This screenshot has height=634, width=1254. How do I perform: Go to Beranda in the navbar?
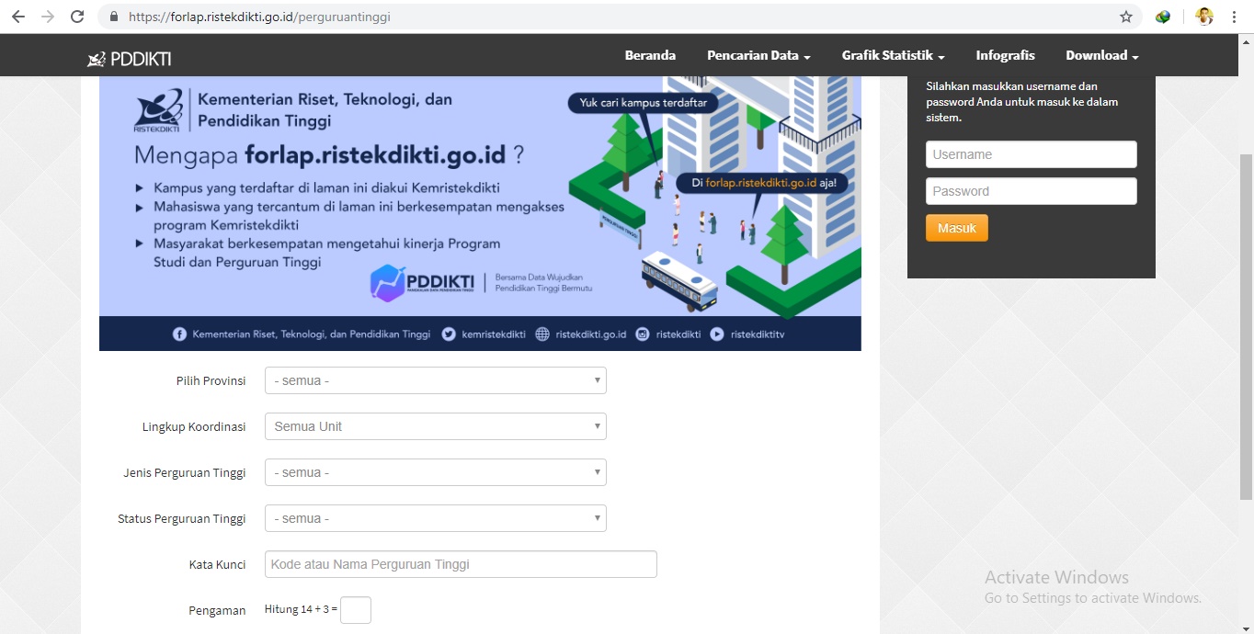(650, 55)
